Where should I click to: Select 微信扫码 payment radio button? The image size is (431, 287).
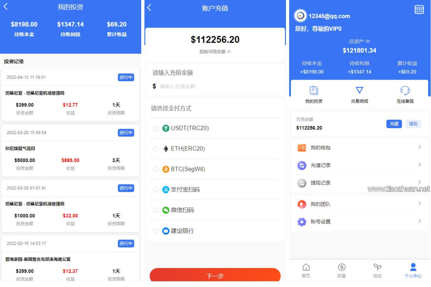[155, 210]
